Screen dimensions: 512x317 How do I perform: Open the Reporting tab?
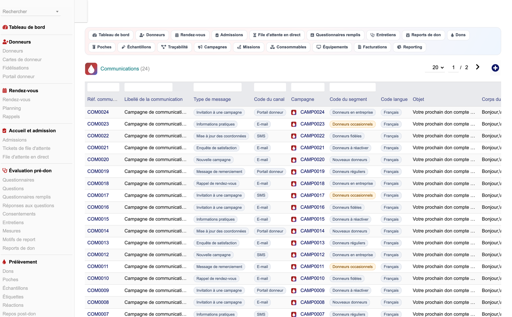click(409, 47)
